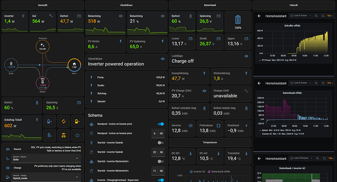Click the solar panel node in energy flow
337x182 pixels.
(42, 46)
